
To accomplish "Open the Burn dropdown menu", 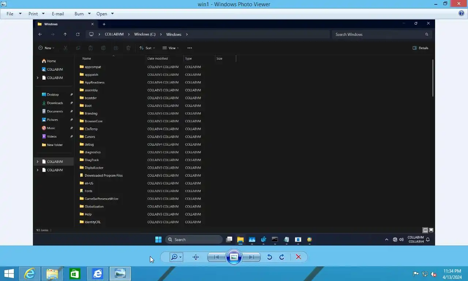I will click(x=82, y=14).
